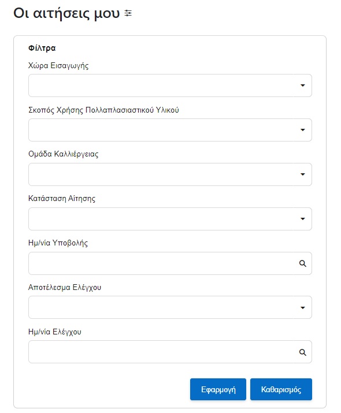Open the Χώρα Εισαγωγής dropdown arrow

(x=302, y=85)
